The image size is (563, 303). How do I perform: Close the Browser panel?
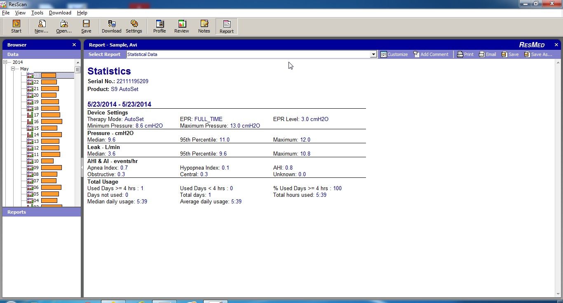(74, 45)
